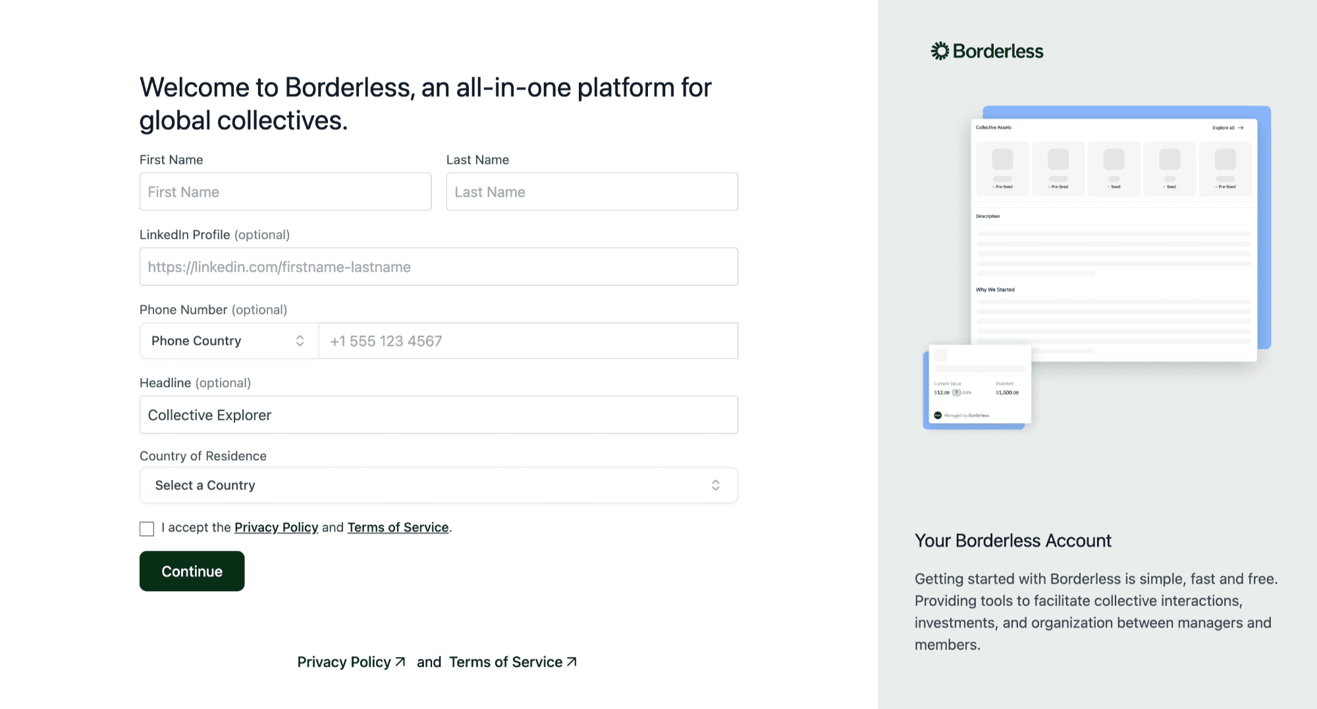
Task: Open the Select a Country dropdown
Action: [x=439, y=485]
